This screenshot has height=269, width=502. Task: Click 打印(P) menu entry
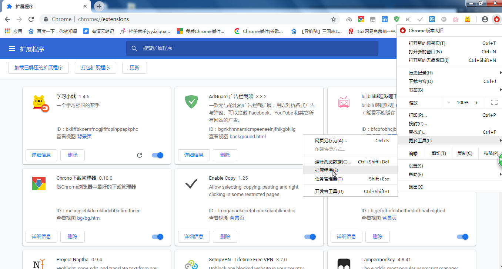[449, 115]
